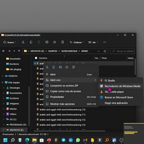
Task: Open with Reproductor de Windows Media
Action: pyautogui.click(x=120, y=86)
